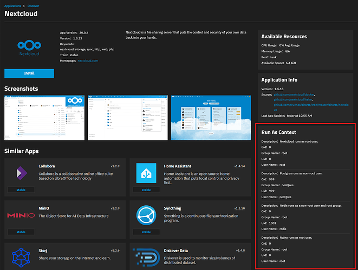Open github.com/nextcloud/docker source link
Image resolution: width=358 pixels, height=270 pixels.
pyautogui.click(x=294, y=94)
